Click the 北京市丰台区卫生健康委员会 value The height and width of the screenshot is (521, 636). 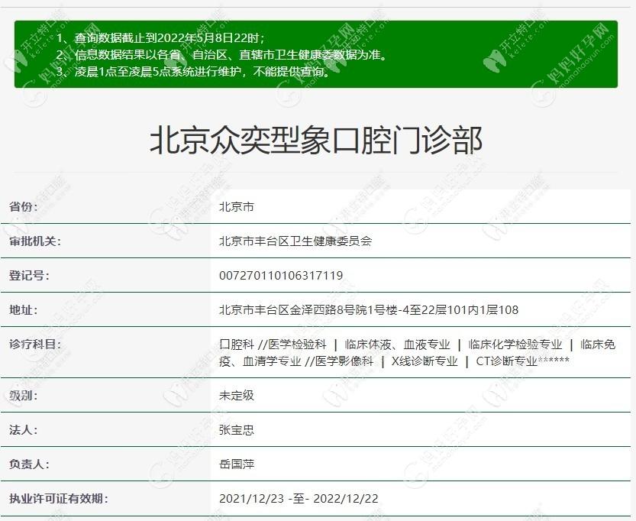pyautogui.click(x=295, y=241)
